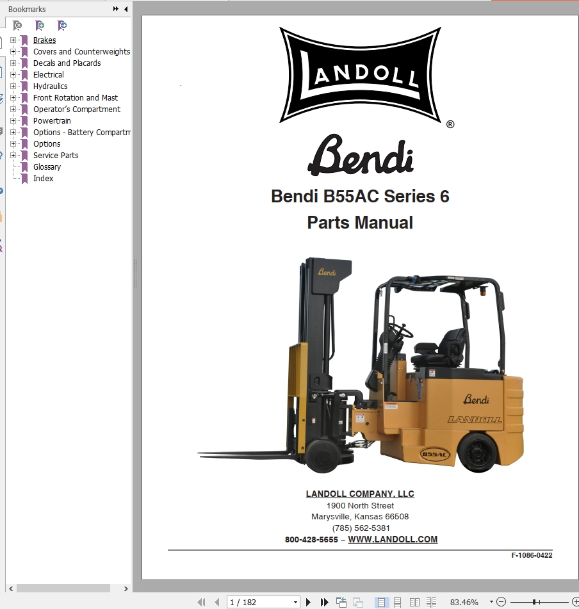Click the previous view icon
This screenshot has width=579, height=609.
pyautogui.click(x=341, y=603)
